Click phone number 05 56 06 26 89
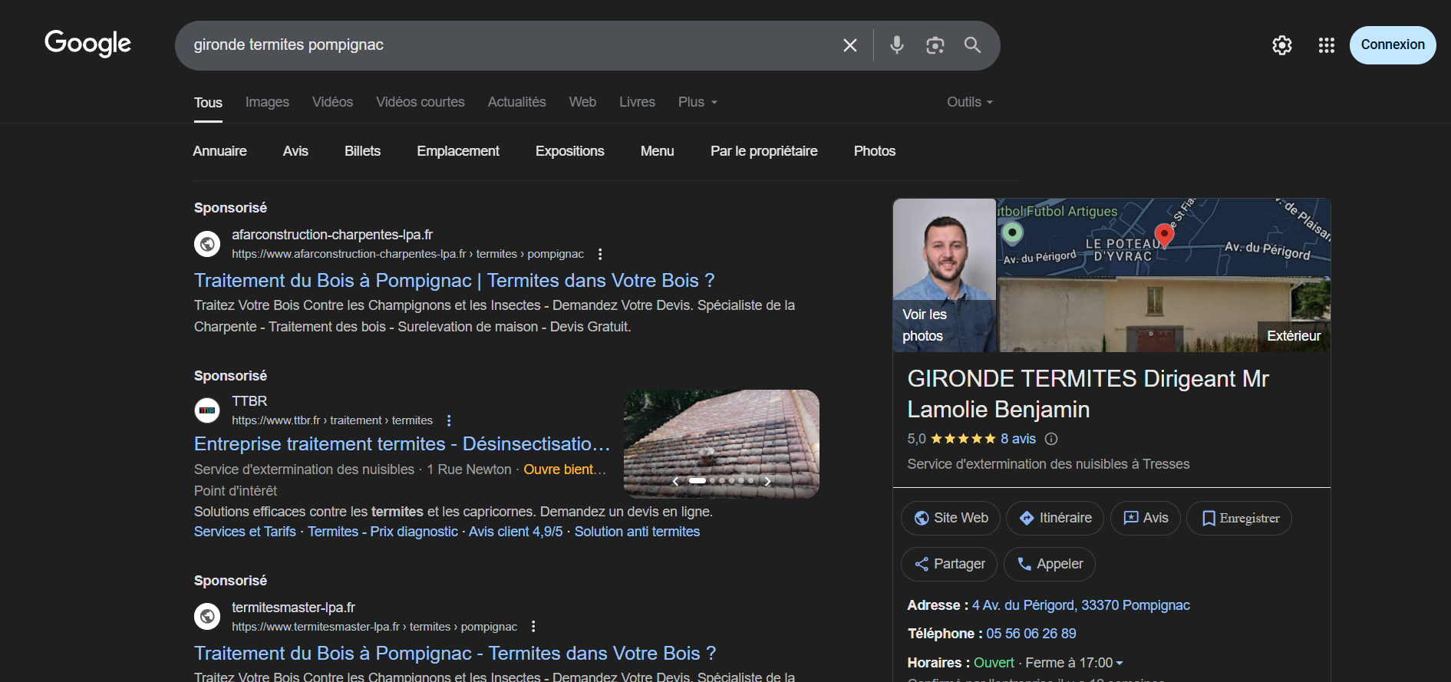This screenshot has width=1451, height=682. coord(1031,634)
